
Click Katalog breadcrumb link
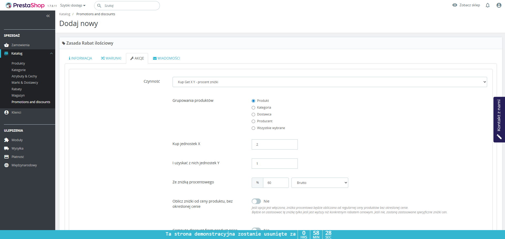coord(65,14)
